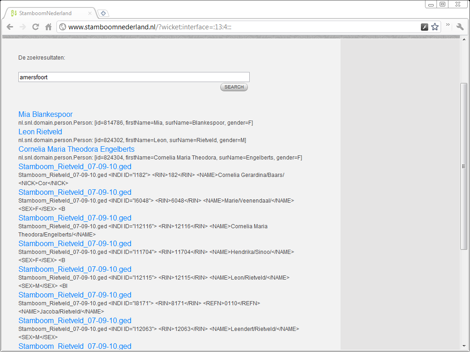Viewport: 470px width, 352px height.
Task: Open a new tab with plus button
Action: point(103,13)
